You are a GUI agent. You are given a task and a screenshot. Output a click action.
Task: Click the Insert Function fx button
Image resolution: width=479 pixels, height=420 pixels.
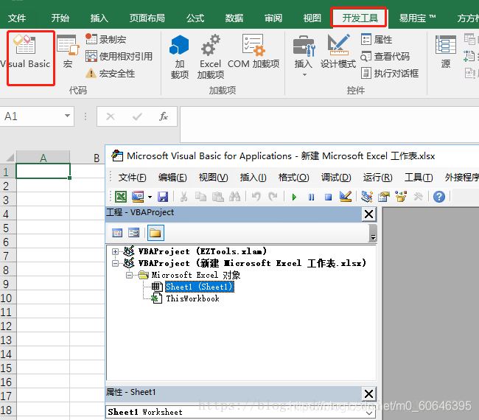click(164, 116)
